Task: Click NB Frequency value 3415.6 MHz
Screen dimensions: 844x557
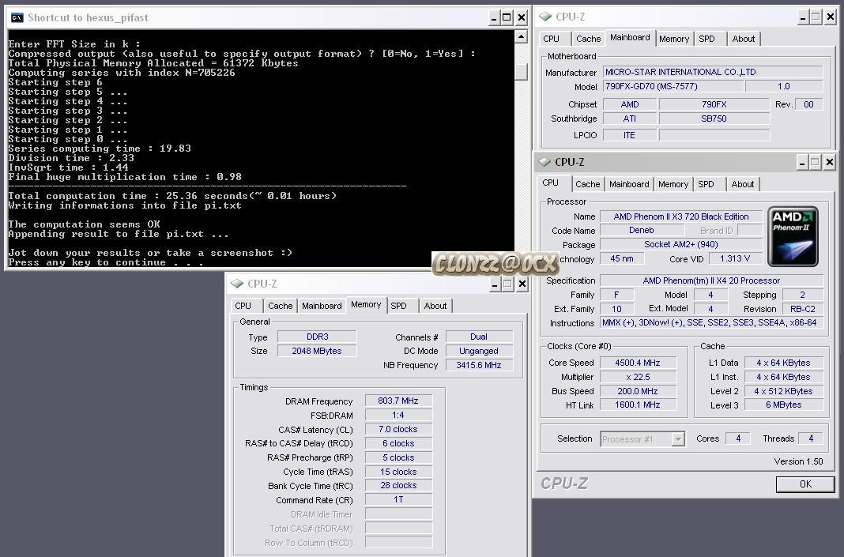Action: click(x=479, y=365)
